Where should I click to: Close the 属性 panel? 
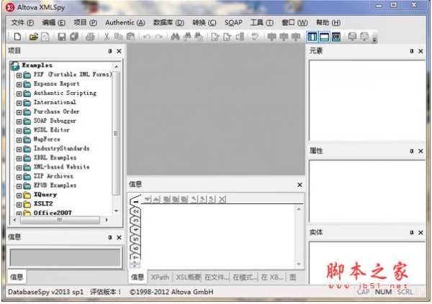point(420,151)
